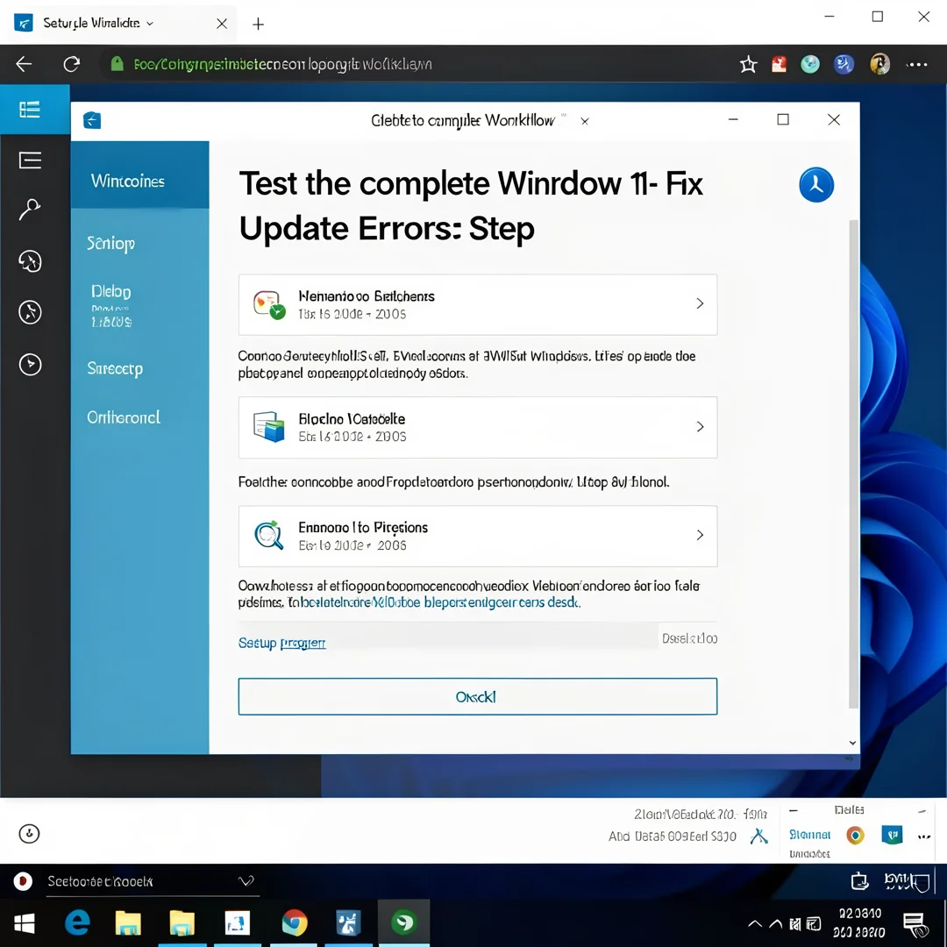
Task: Click the Dseleidoo label beside progress bar
Action: coord(690,638)
